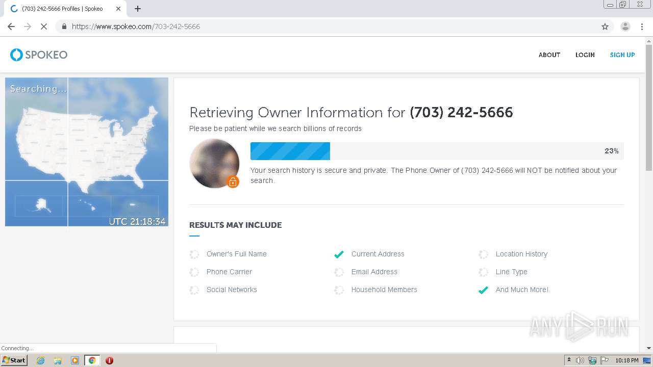Open the ABOUT page
Screen dimensions: 653x367
pyautogui.click(x=549, y=55)
